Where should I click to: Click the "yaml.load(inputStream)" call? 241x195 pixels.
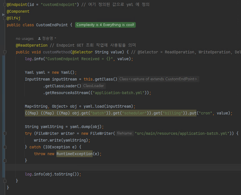point(108,106)
